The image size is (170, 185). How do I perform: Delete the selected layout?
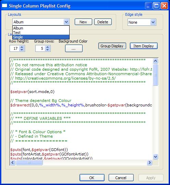(103, 22)
